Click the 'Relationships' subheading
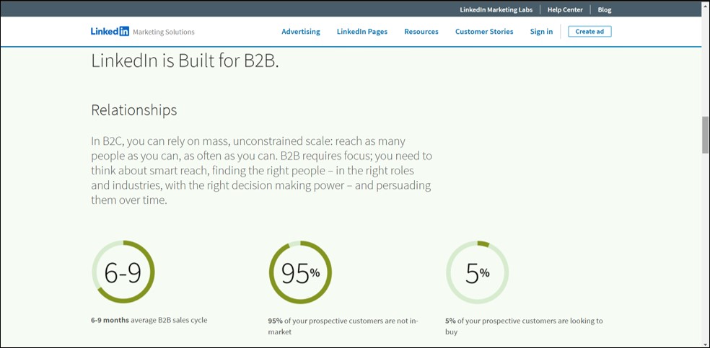This screenshot has width=710, height=348. [x=134, y=110]
